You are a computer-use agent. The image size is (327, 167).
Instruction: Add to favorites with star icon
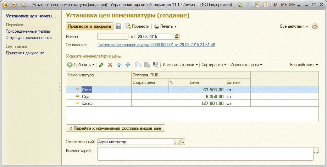(x=23, y=5)
